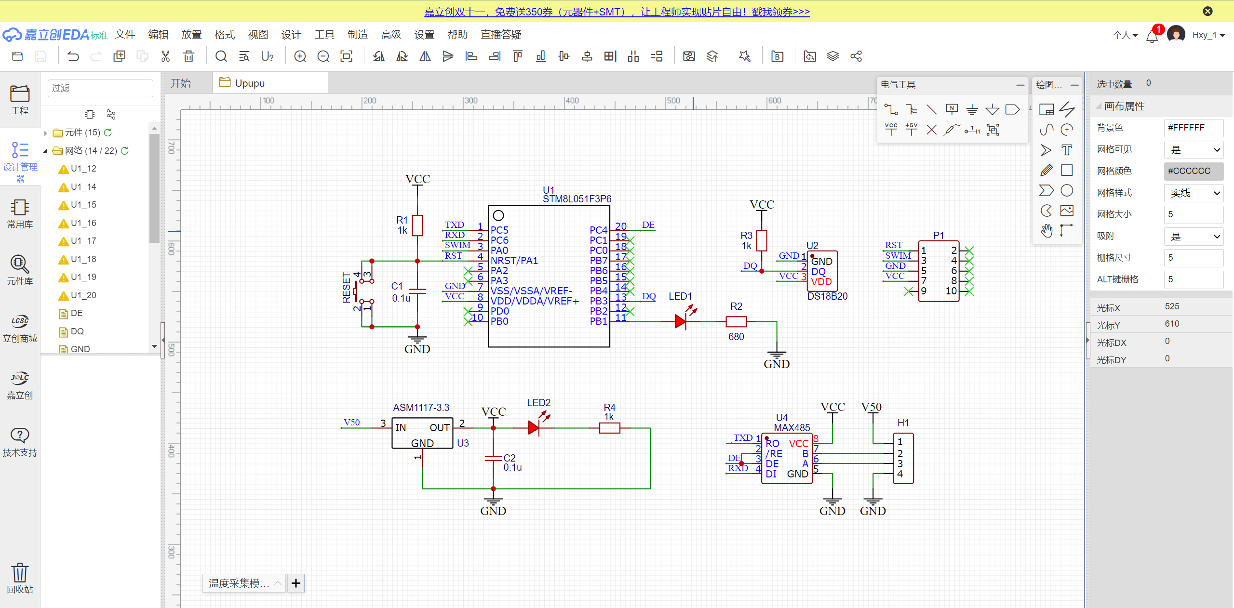This screenshot has width=1234, height=608.
Task: Collapse the Nets (网络) tree folder
Action: click(45, 151)
